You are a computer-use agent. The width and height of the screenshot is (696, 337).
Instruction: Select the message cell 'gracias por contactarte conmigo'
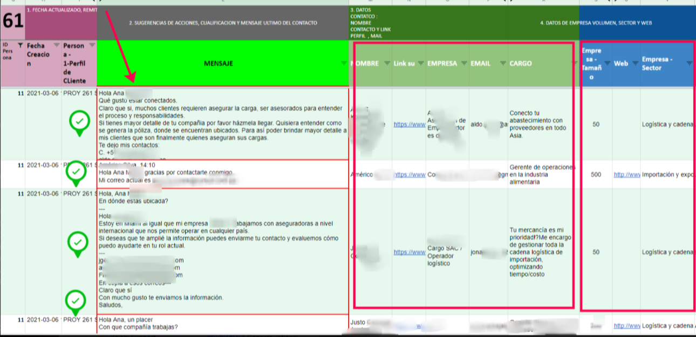pos(223,174)
